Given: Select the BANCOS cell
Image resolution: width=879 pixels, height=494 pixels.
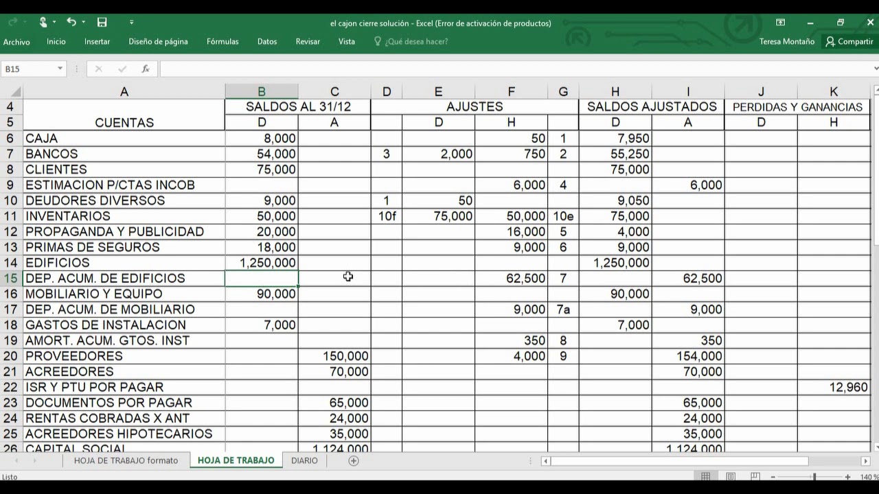Looking at the screenshot, I should click(124, 154).
